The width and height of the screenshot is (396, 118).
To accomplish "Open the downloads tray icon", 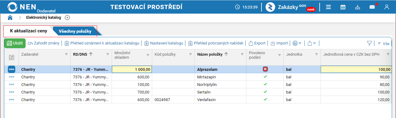I will click(x=358, y=7).
